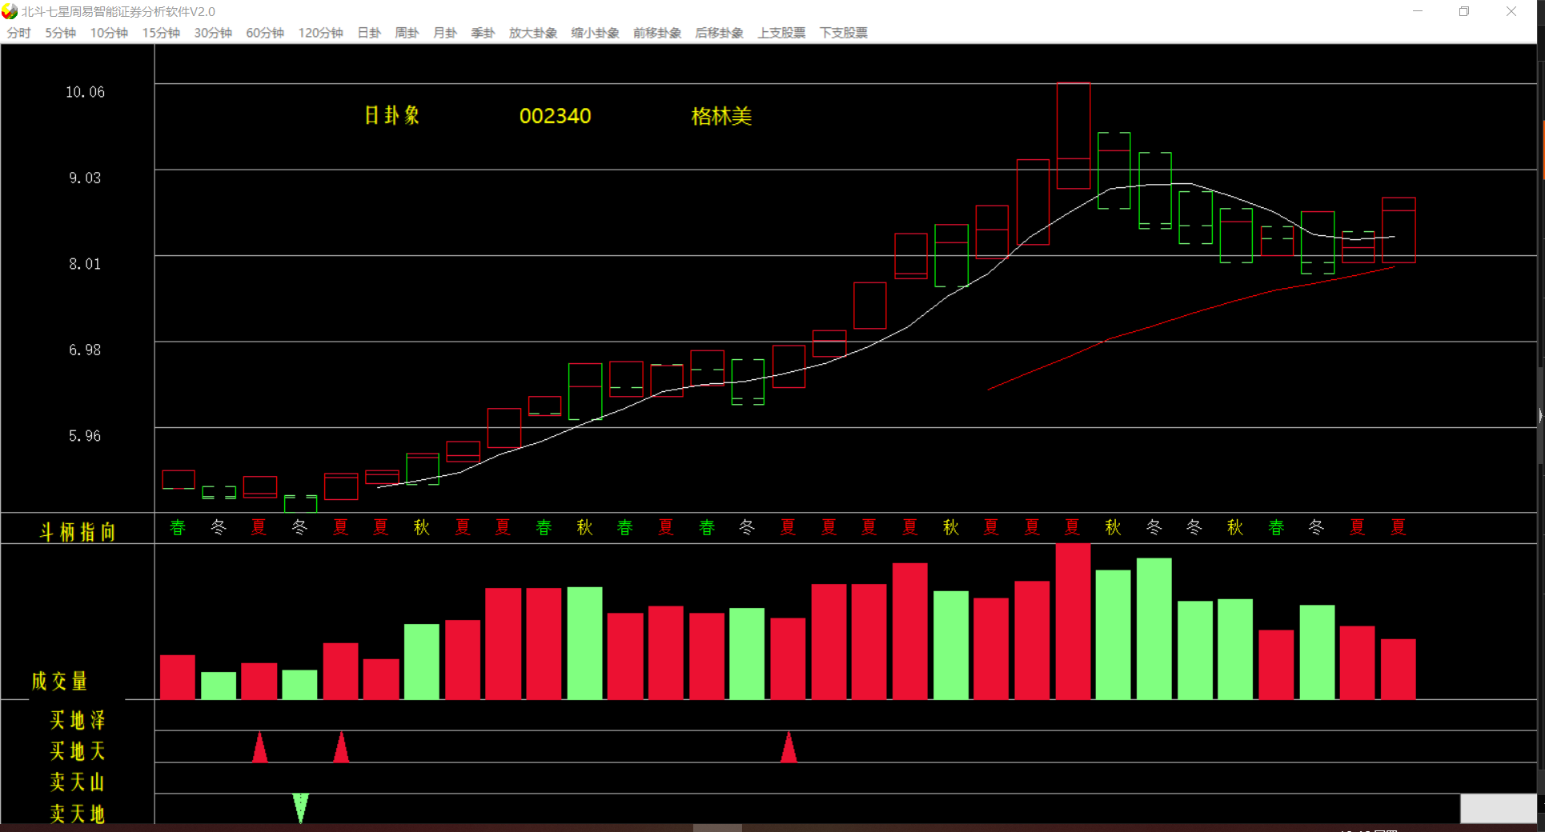Click the 6.98 price axis label

[x=85, y=350]
